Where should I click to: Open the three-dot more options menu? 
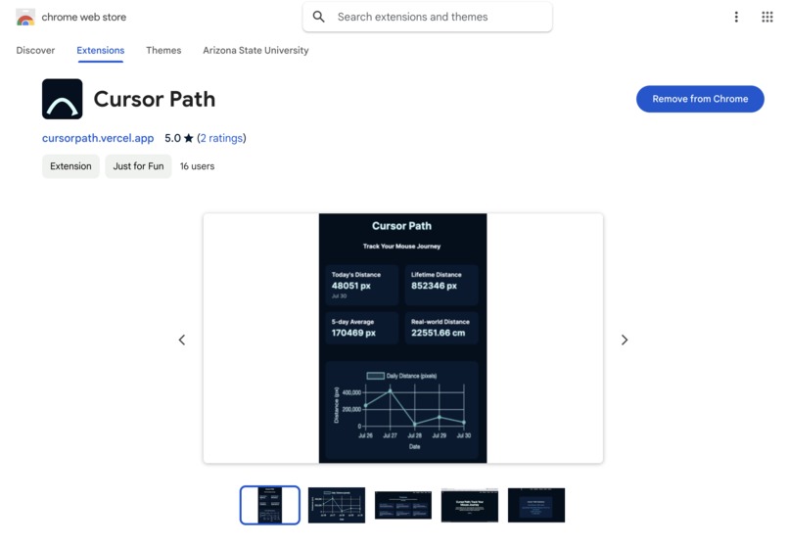tap(736, 17)
